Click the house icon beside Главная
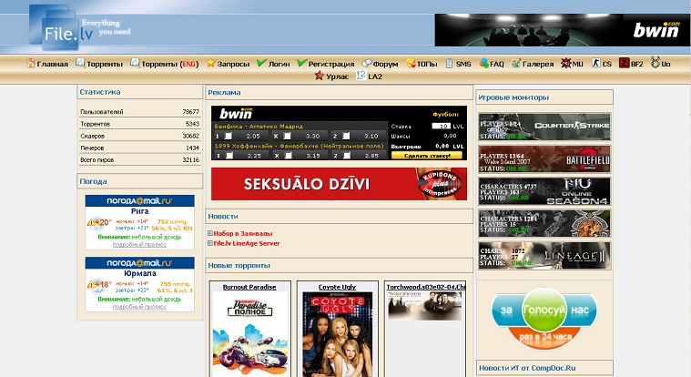 [x=30, y=63]
